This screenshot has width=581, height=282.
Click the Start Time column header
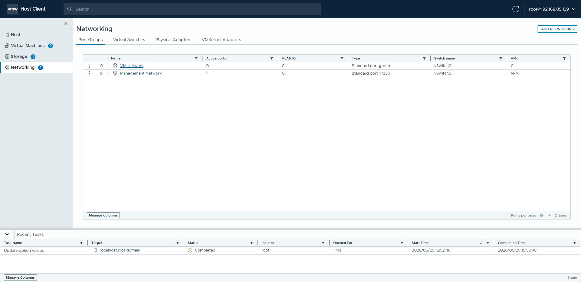(x=420, y=243)
